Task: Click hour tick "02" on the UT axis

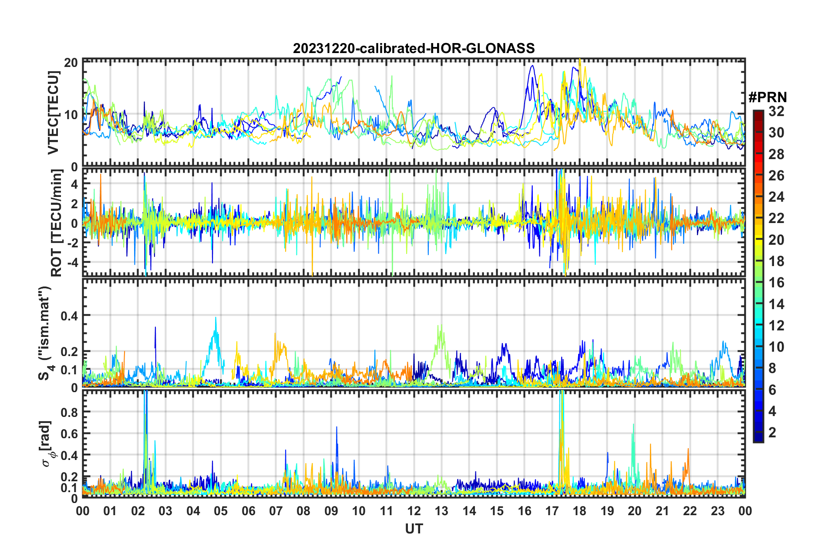Action: click(x=138, y=511)
